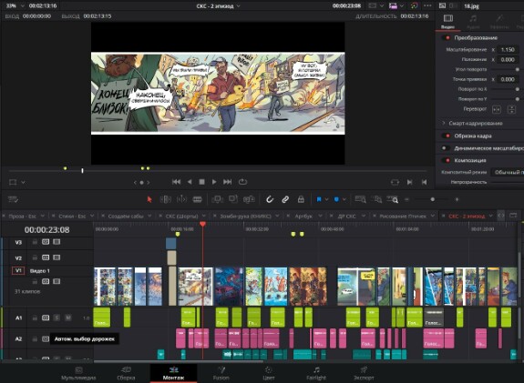Click custom zoom magnifier icon
This screenshot has height=383, width=524.
point(393,199)
